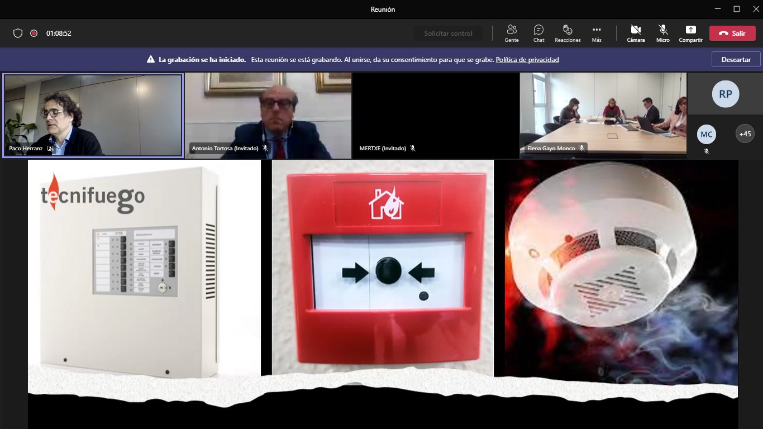Expand the Más options menu
The image size is (763, 429).
point(597,34)
